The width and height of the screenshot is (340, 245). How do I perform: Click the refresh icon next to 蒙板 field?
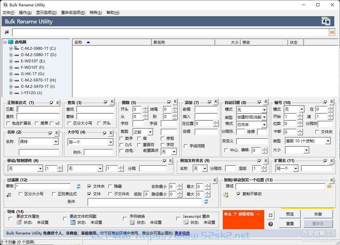(79, 186)
